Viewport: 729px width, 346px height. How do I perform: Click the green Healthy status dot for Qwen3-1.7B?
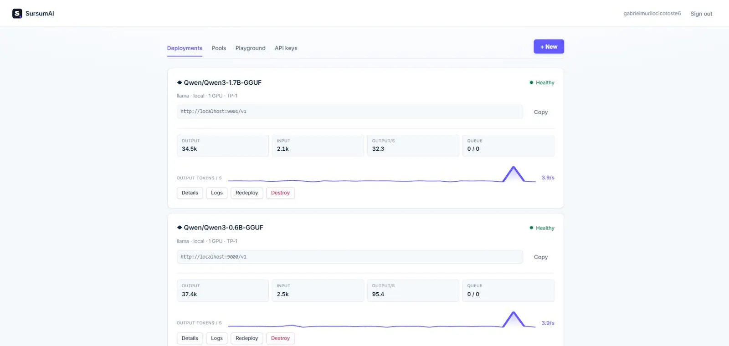[x=531, y=82]
